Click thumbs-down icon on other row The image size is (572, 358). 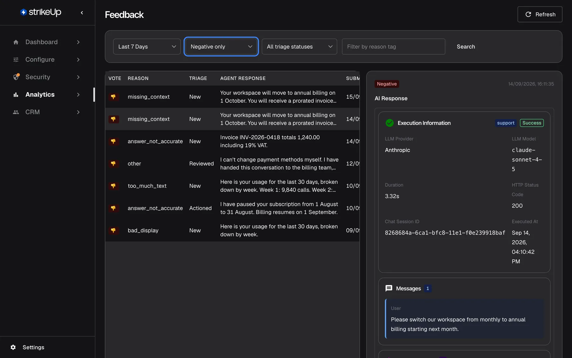tap(113, 163)
